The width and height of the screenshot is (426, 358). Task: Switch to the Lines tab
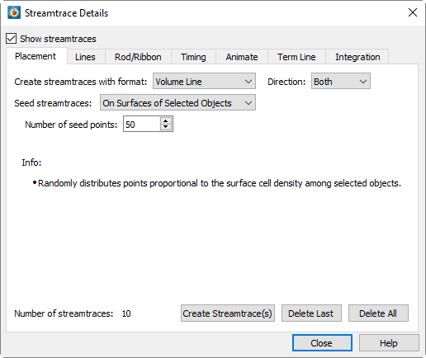[85, 57]
